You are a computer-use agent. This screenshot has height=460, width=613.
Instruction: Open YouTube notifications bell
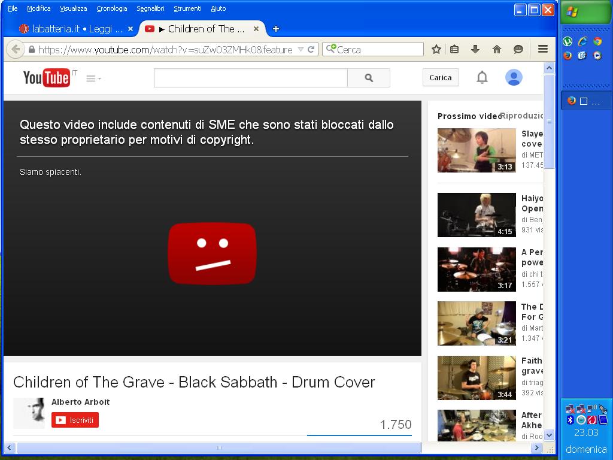tap(482, 77)
